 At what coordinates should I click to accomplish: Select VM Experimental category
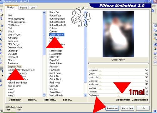tap(16, 19)
